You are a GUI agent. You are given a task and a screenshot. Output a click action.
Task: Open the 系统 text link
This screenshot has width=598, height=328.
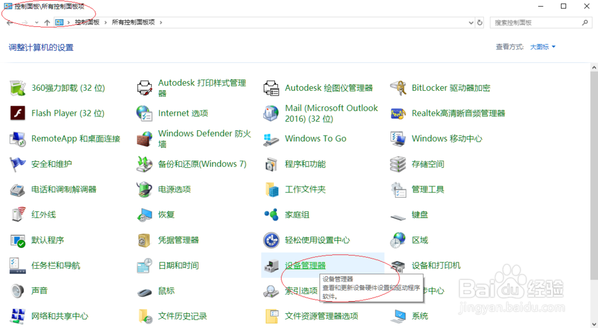pos(420,316)
